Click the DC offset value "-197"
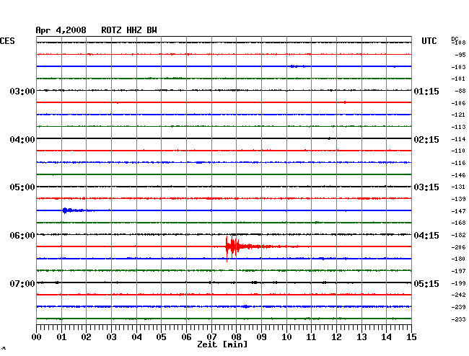Image resolution: width=469 pixels, height=356 pixels. (x=458, y=271)
